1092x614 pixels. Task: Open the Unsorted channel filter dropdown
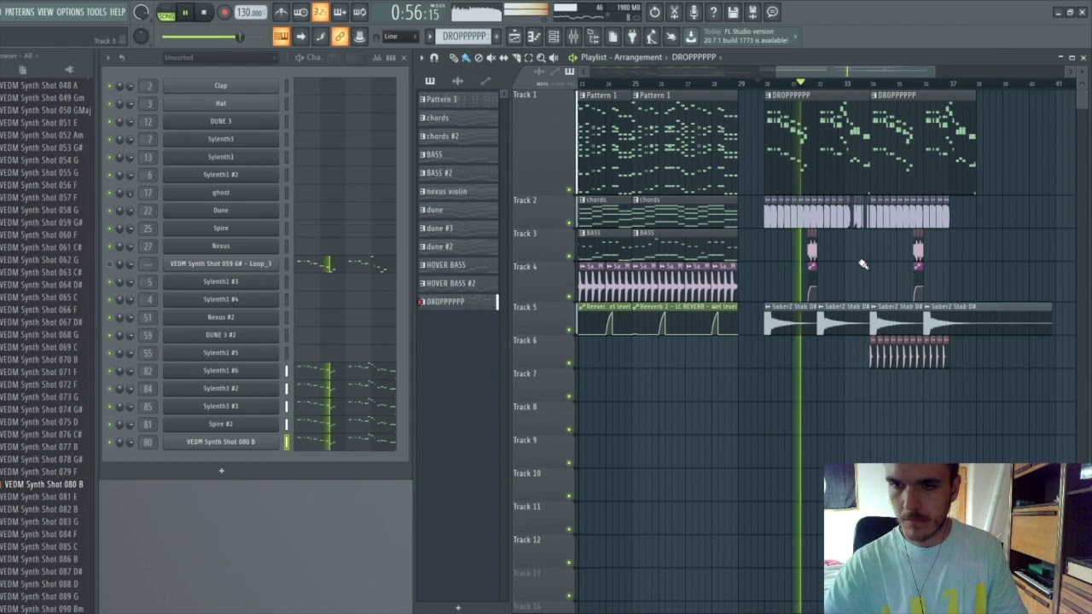point(219,57)
